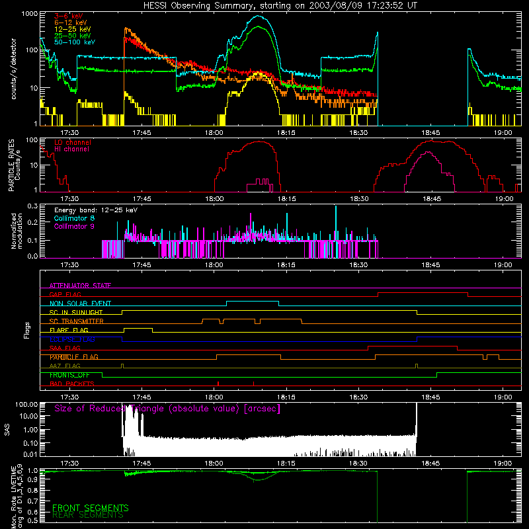This screenshot has width=529, height=529.
Task: Click the SAS axis label
Action: click(x=7, y=429)
